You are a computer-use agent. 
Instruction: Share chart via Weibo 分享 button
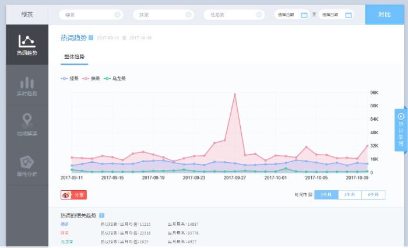[x=74, y=195]
